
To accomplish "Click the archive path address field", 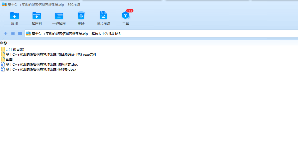I will click(x=161, y=34).
